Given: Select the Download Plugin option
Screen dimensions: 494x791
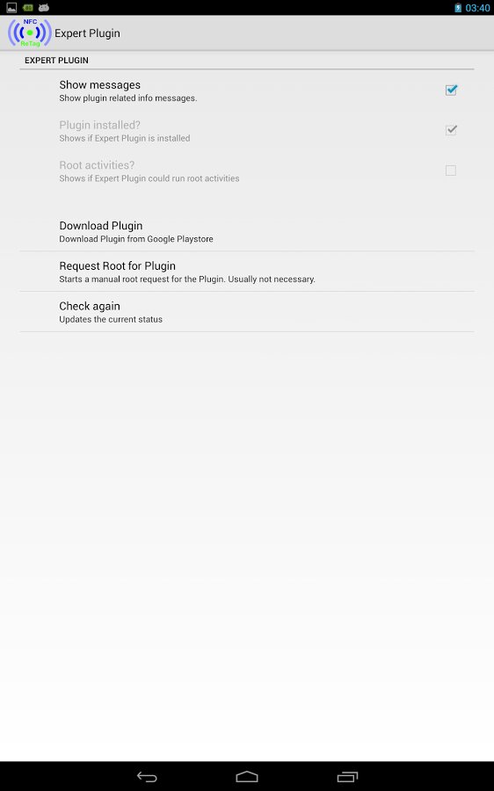Looking at the screenshot, I should (247, 231).
